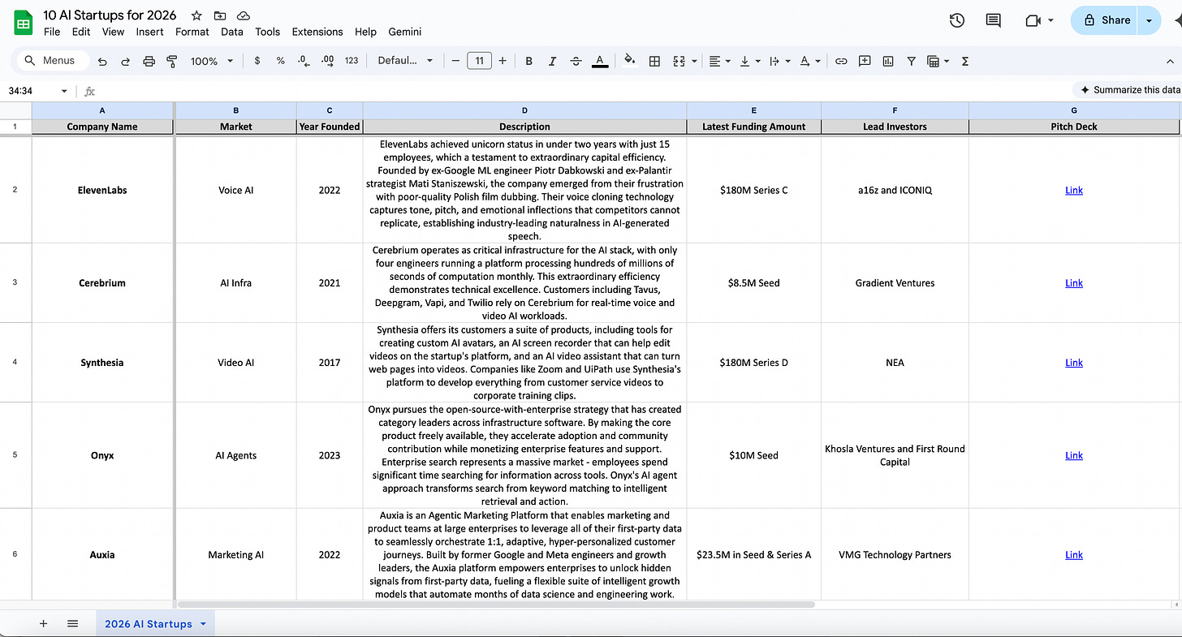Toggle strikethrough formatting
This screenshot has height=637, width=1182.
click(576, 61)
